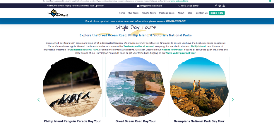274x126 pixels.
Task: Show previous tours with left carousel arrow
Action: [39, 99]
